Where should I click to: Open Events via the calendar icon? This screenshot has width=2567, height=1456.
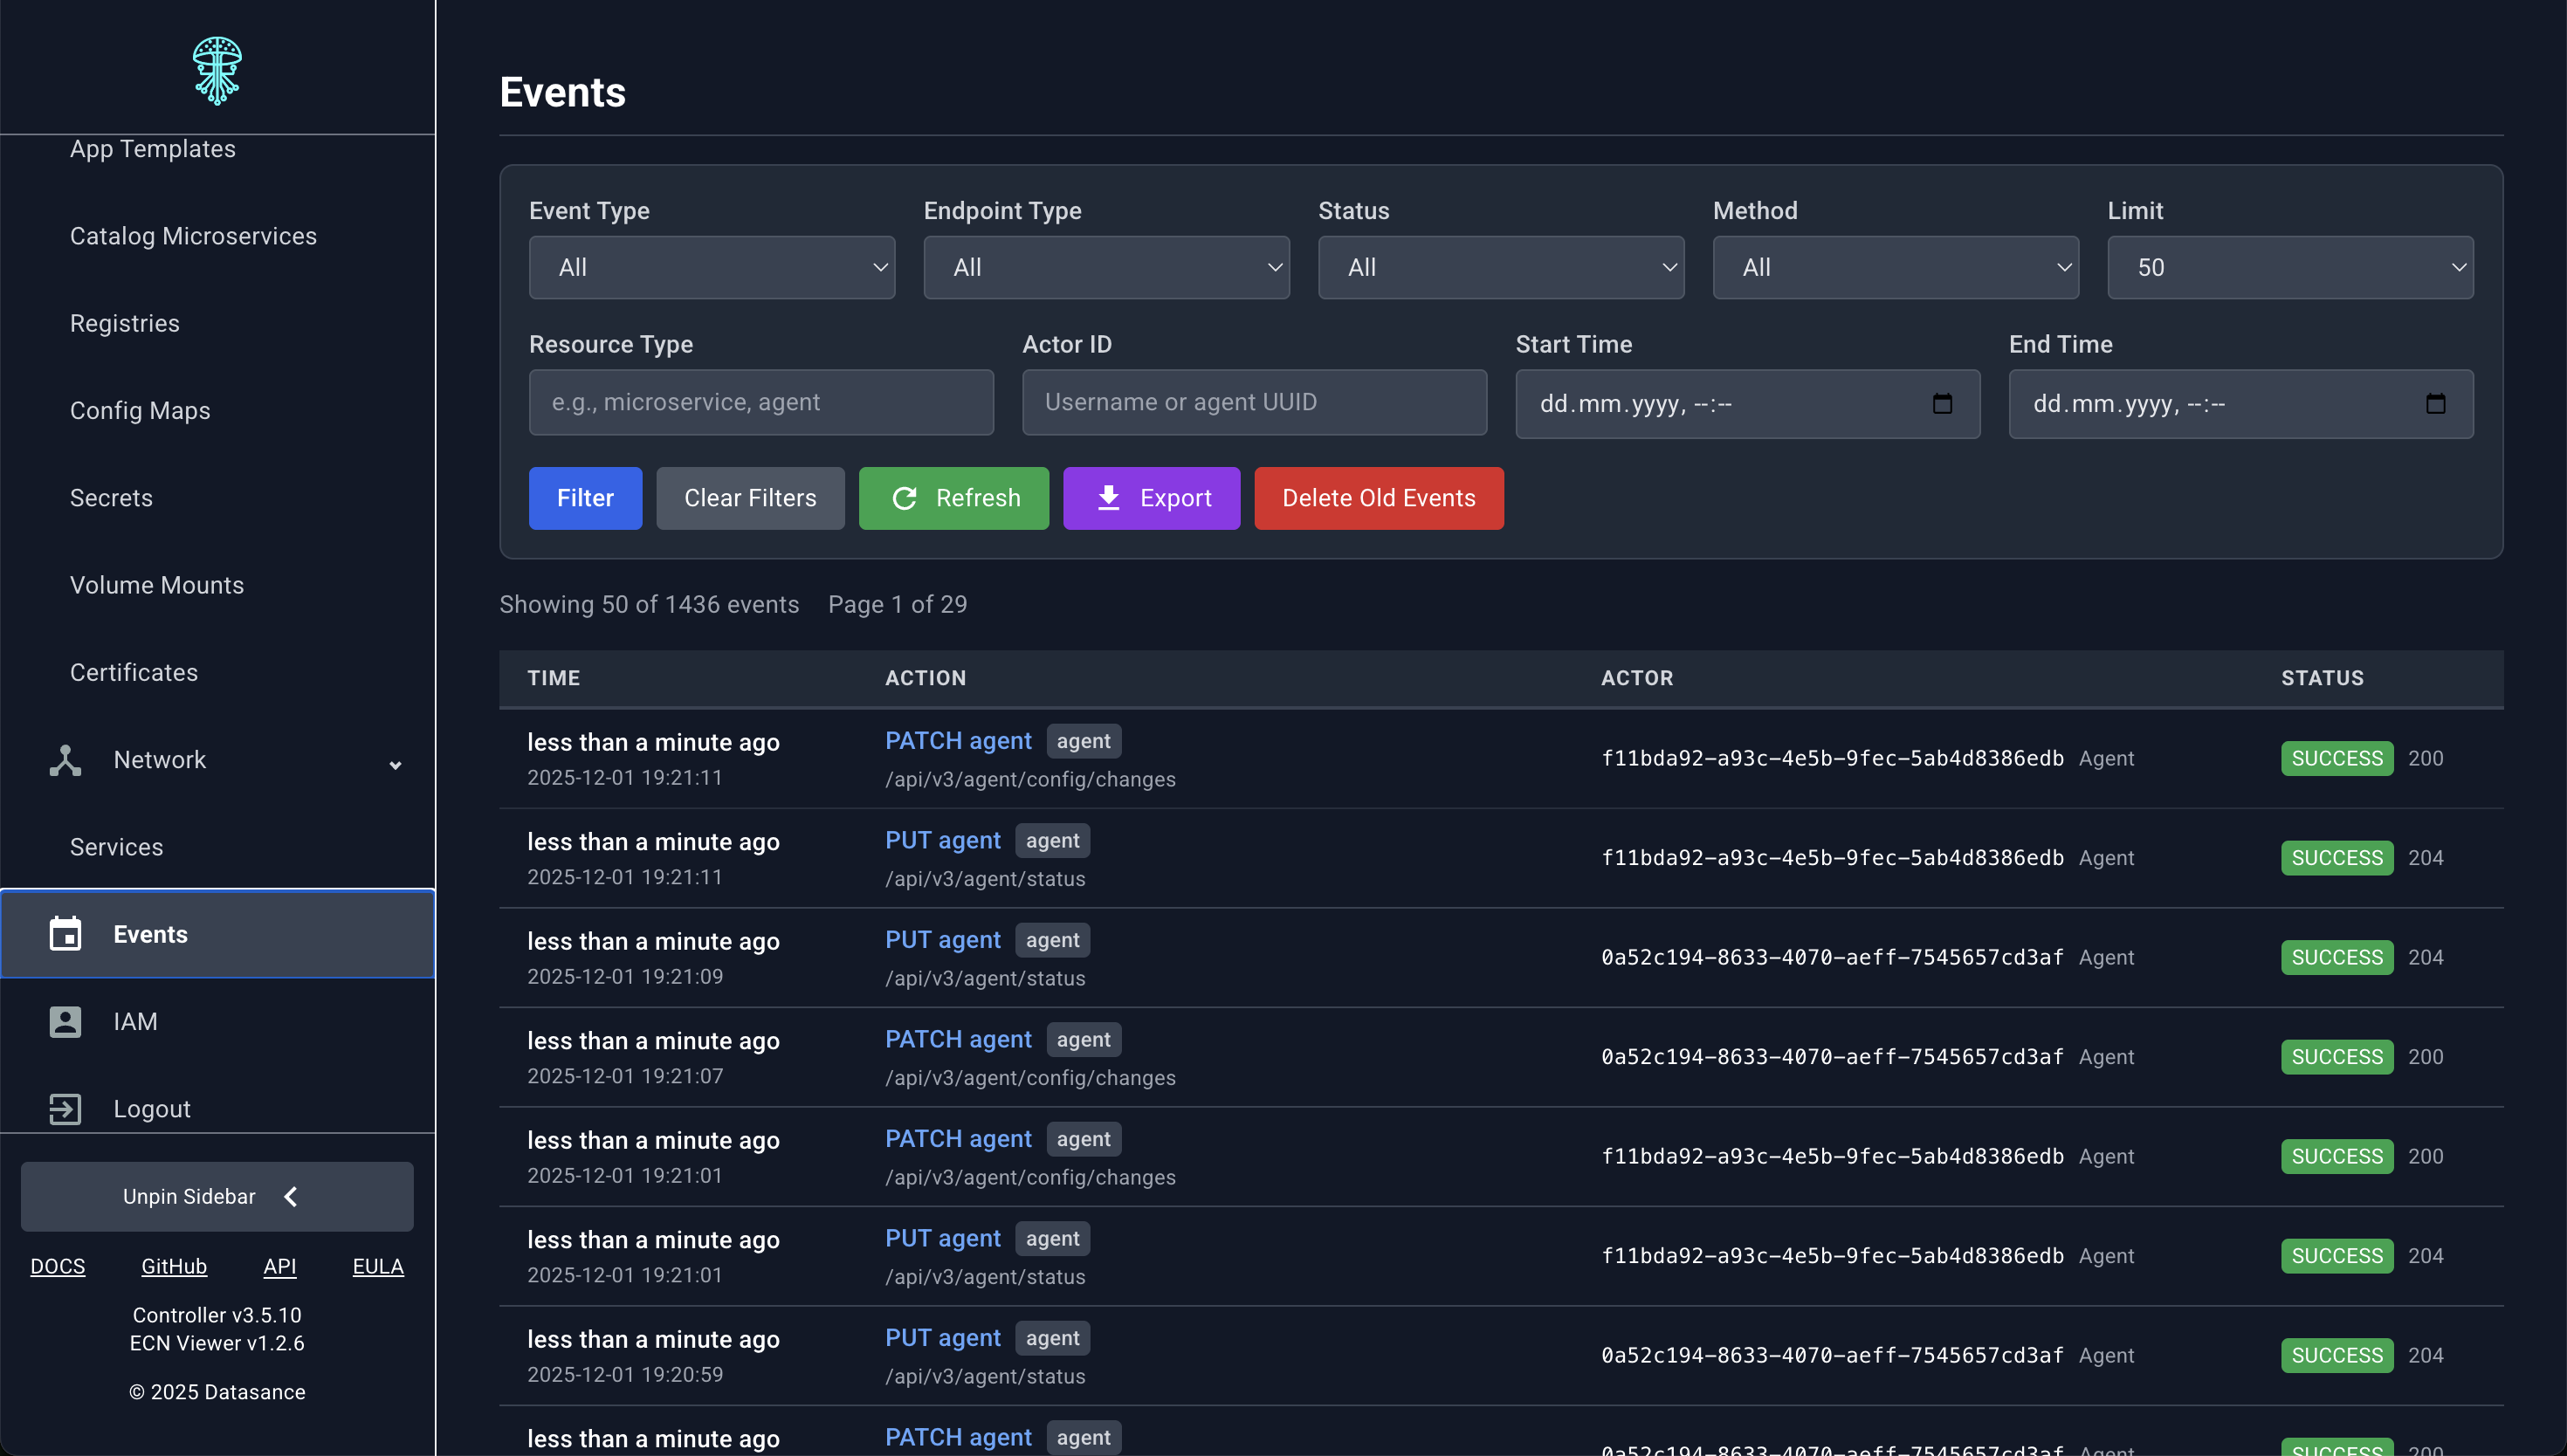pyautogui.click(x=65, y=933)
